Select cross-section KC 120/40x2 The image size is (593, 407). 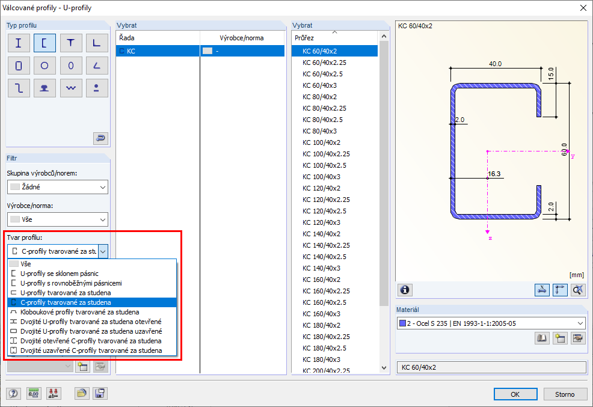pos(335,188)
